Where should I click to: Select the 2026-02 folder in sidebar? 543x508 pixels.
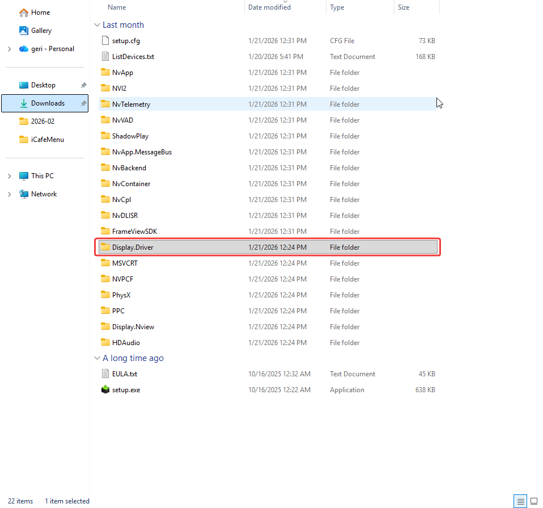[43, 121]
